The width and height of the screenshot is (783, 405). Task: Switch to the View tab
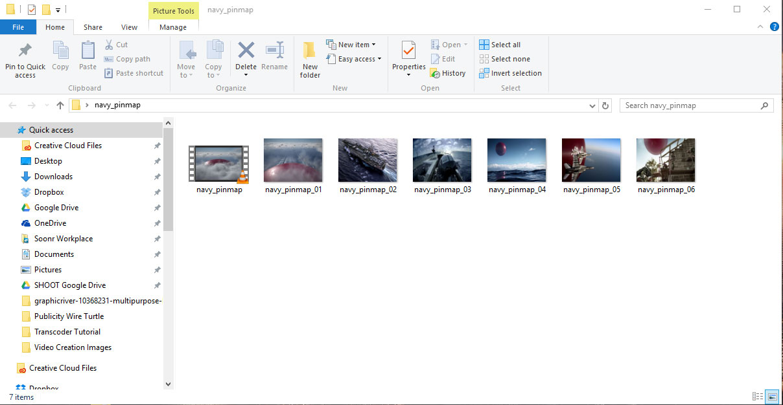click(x=130, y=27)
